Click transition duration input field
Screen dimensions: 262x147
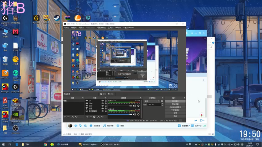pyautogui.click(x=154, y=105)
